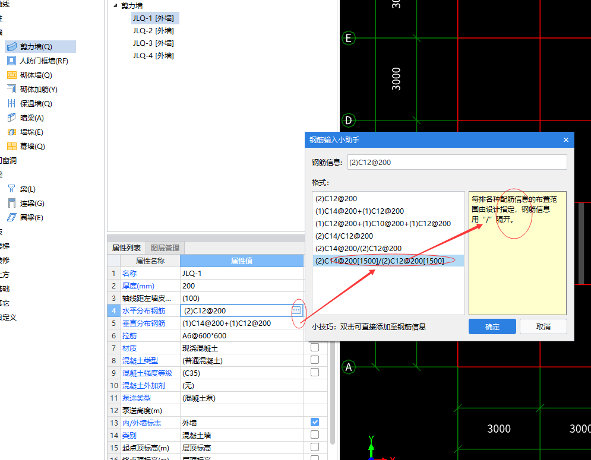The width and height of the screenshot is (591, 460).
Task: Toggle checkbox in 混凝土类型 row
Action: click(x=315, y=360)
